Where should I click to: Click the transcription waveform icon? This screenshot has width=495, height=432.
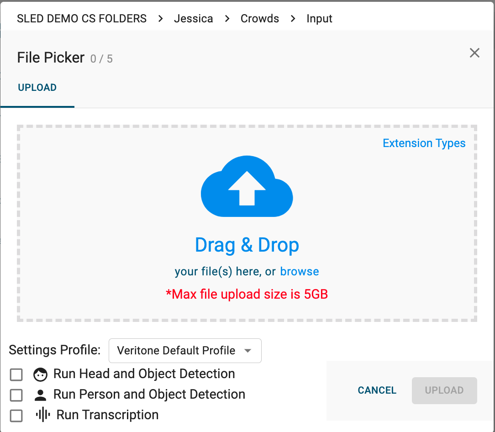click(42, 415)
